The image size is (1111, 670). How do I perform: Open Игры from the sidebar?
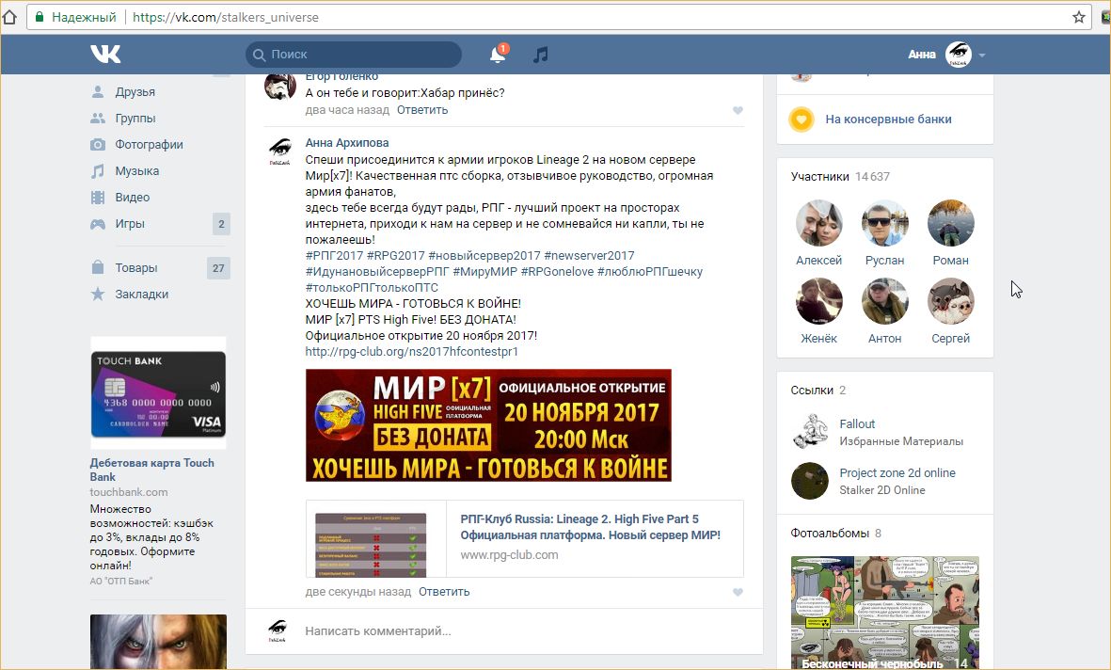tap(130, 224)
